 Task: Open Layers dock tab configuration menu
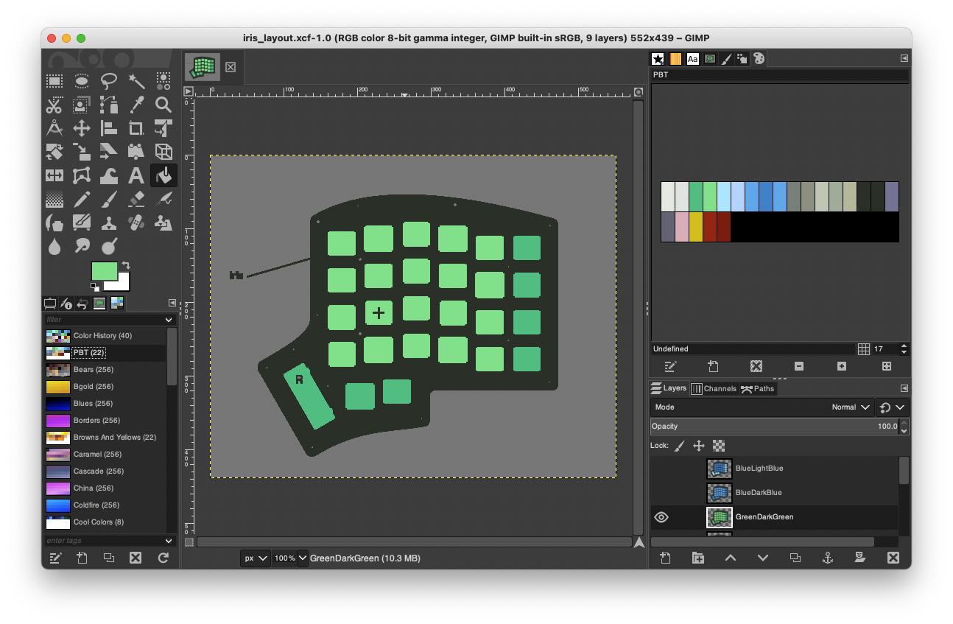point(904,388)
